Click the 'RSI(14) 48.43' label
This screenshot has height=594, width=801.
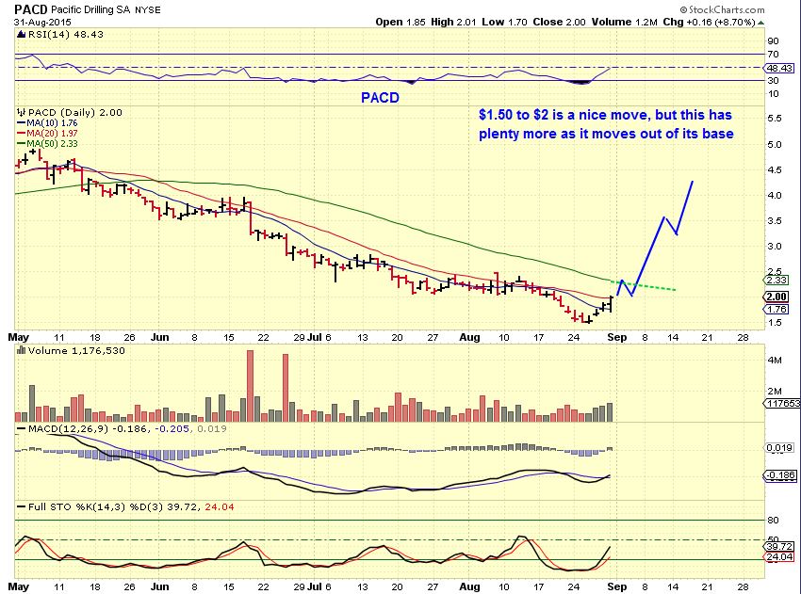[65, 34]
